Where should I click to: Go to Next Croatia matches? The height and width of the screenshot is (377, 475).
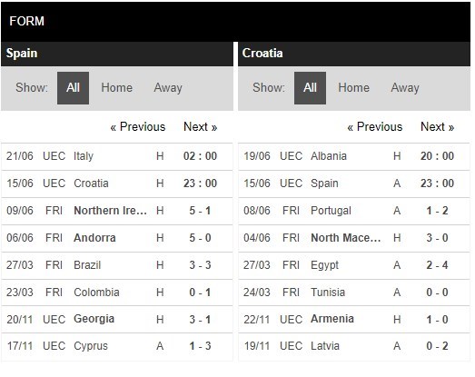(x=437, y=126)
